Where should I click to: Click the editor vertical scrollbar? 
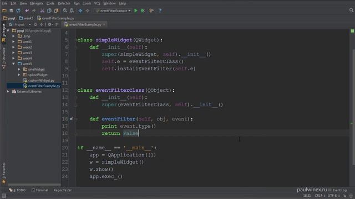353,107
